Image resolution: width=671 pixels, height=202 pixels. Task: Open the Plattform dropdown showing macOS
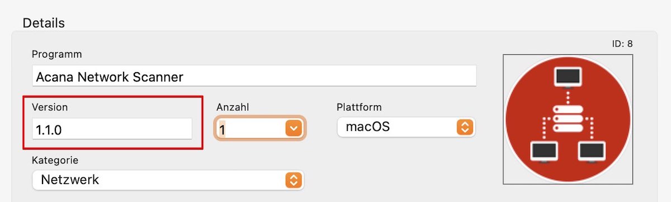click(x=407, y=127)
